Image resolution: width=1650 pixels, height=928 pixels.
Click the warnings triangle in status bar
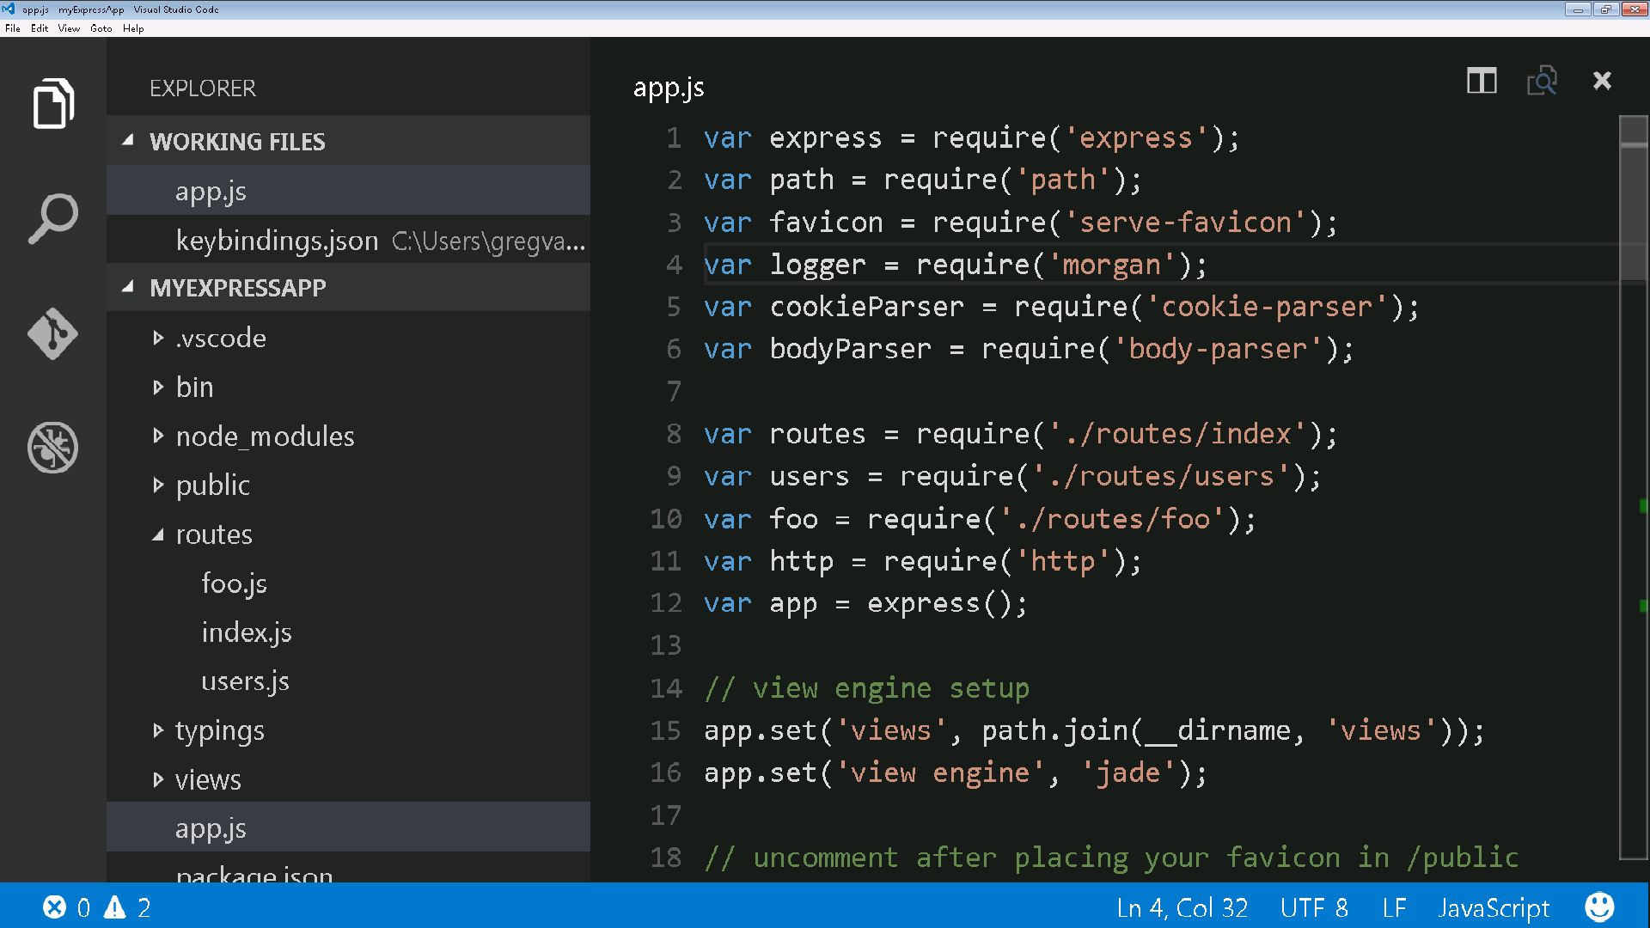pos(115,907)
